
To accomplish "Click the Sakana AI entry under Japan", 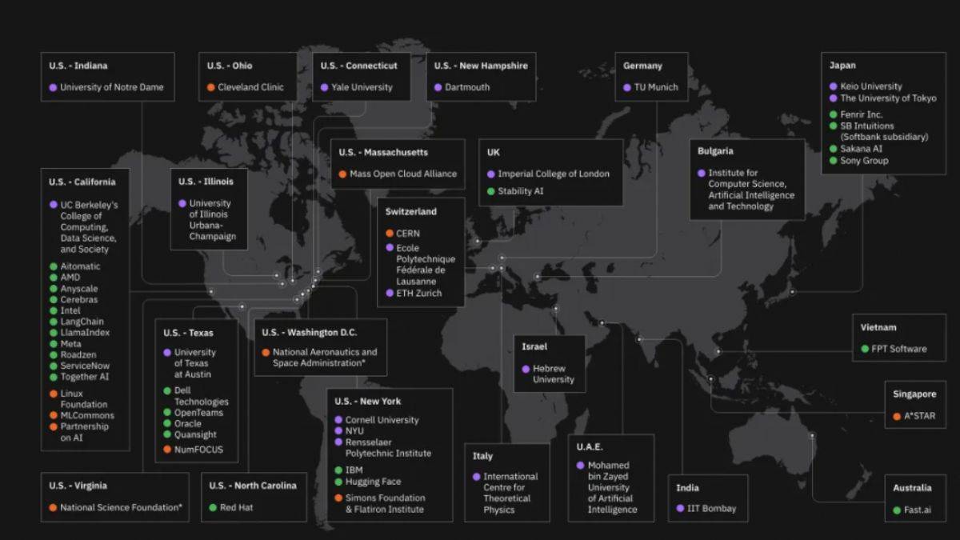I will (x=861, y=149).
